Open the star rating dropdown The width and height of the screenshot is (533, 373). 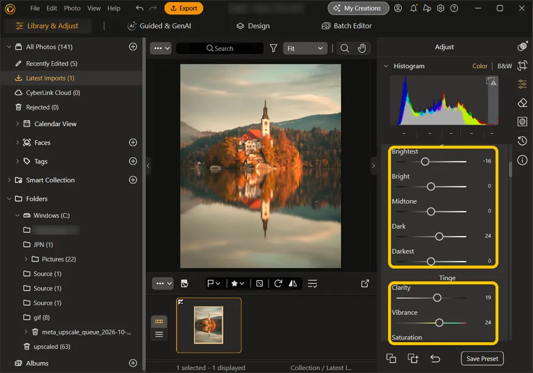(x=238, y=283)
